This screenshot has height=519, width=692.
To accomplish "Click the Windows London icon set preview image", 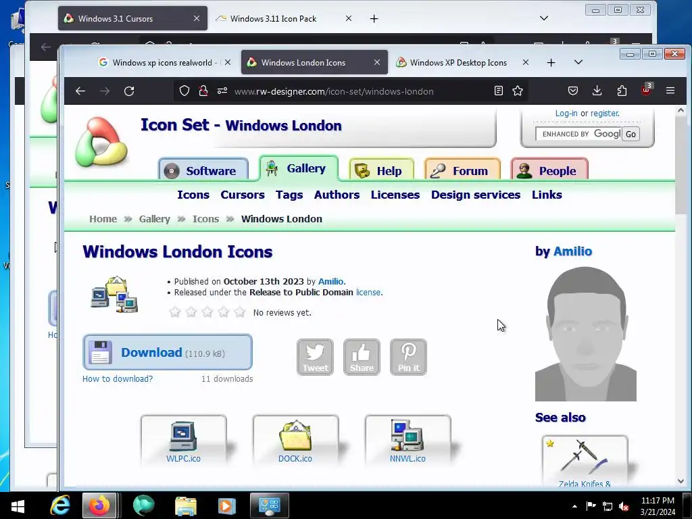I will [115, 295].
